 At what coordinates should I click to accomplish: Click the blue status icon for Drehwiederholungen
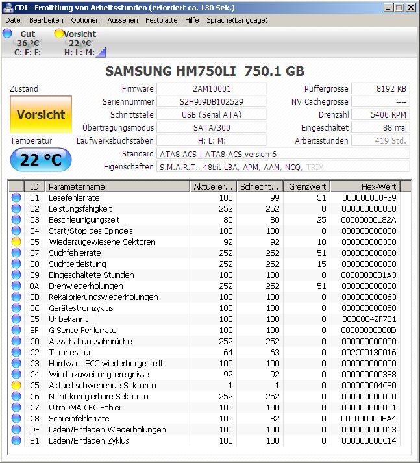click(16, 286)
